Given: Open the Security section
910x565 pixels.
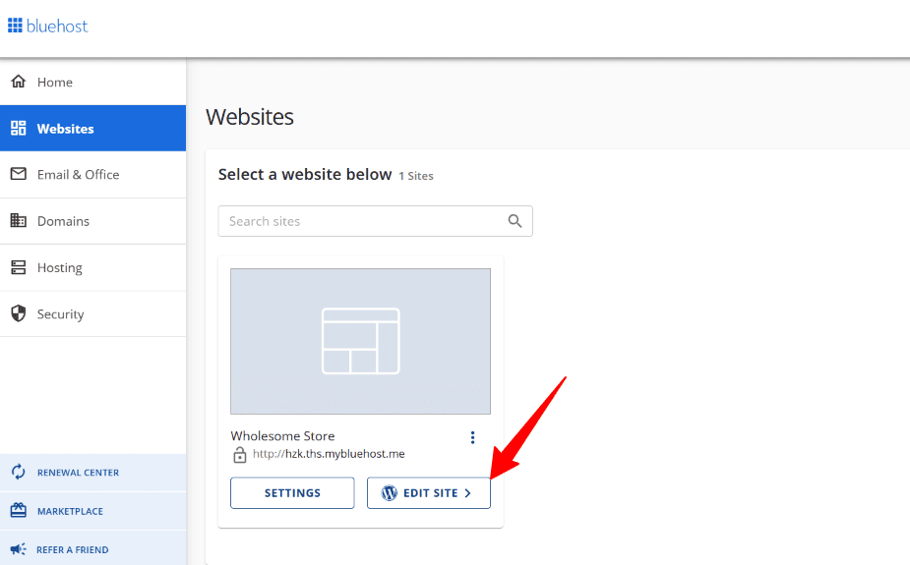Looking at the screenshot, I should (92, 313).
